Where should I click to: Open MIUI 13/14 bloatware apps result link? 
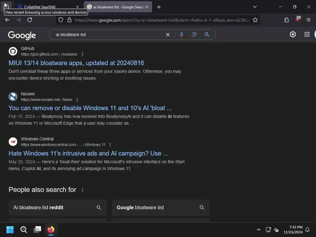coord(77,63)
